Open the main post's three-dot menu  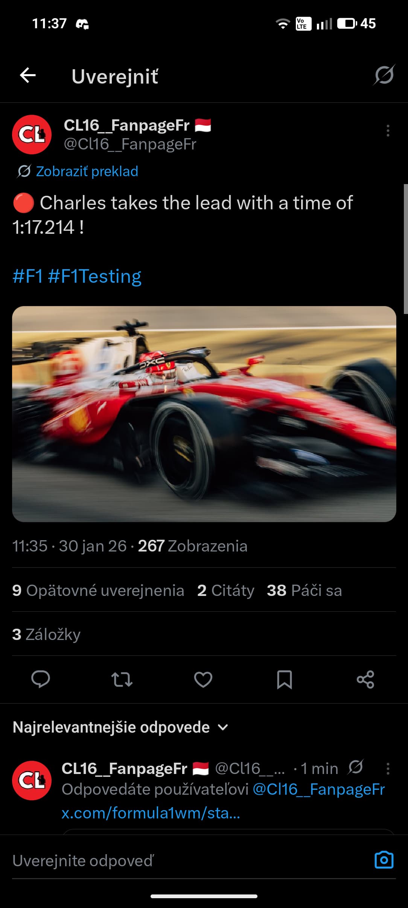[388, 131]
